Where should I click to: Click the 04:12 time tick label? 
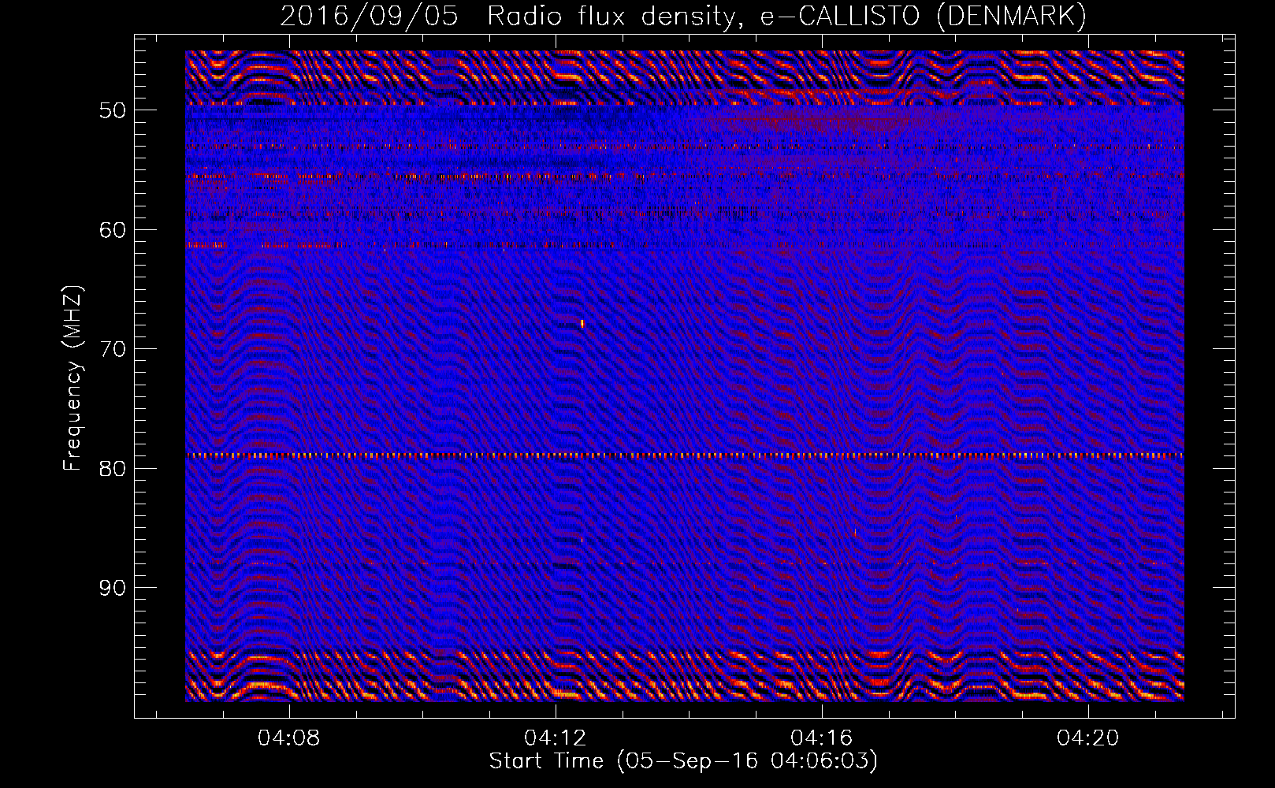pos(556,738)
